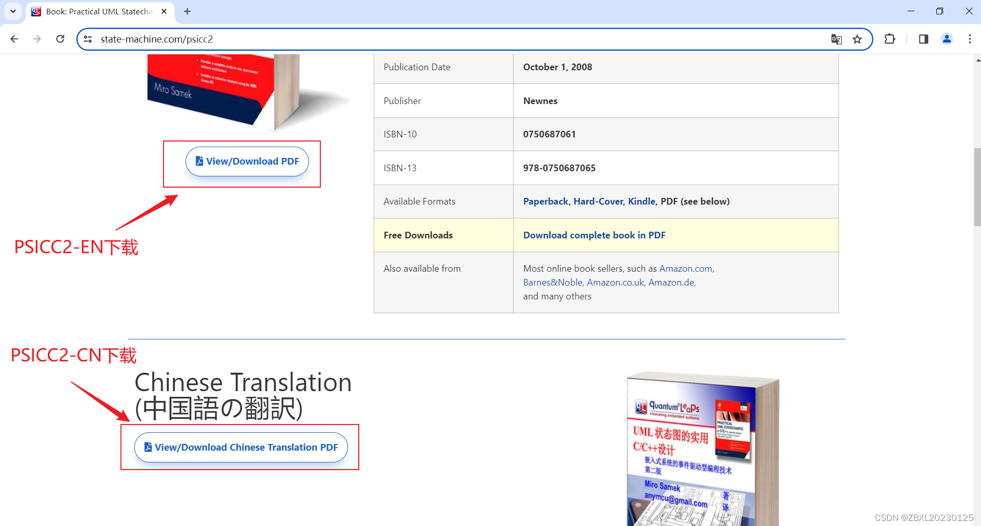Open the Amazon.com link
981x526 pixels.
click(x=686, y=269)
